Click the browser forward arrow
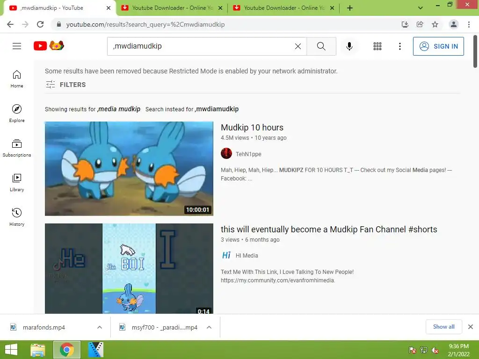This screenshot has height=359, width=479. click(25, 24)
